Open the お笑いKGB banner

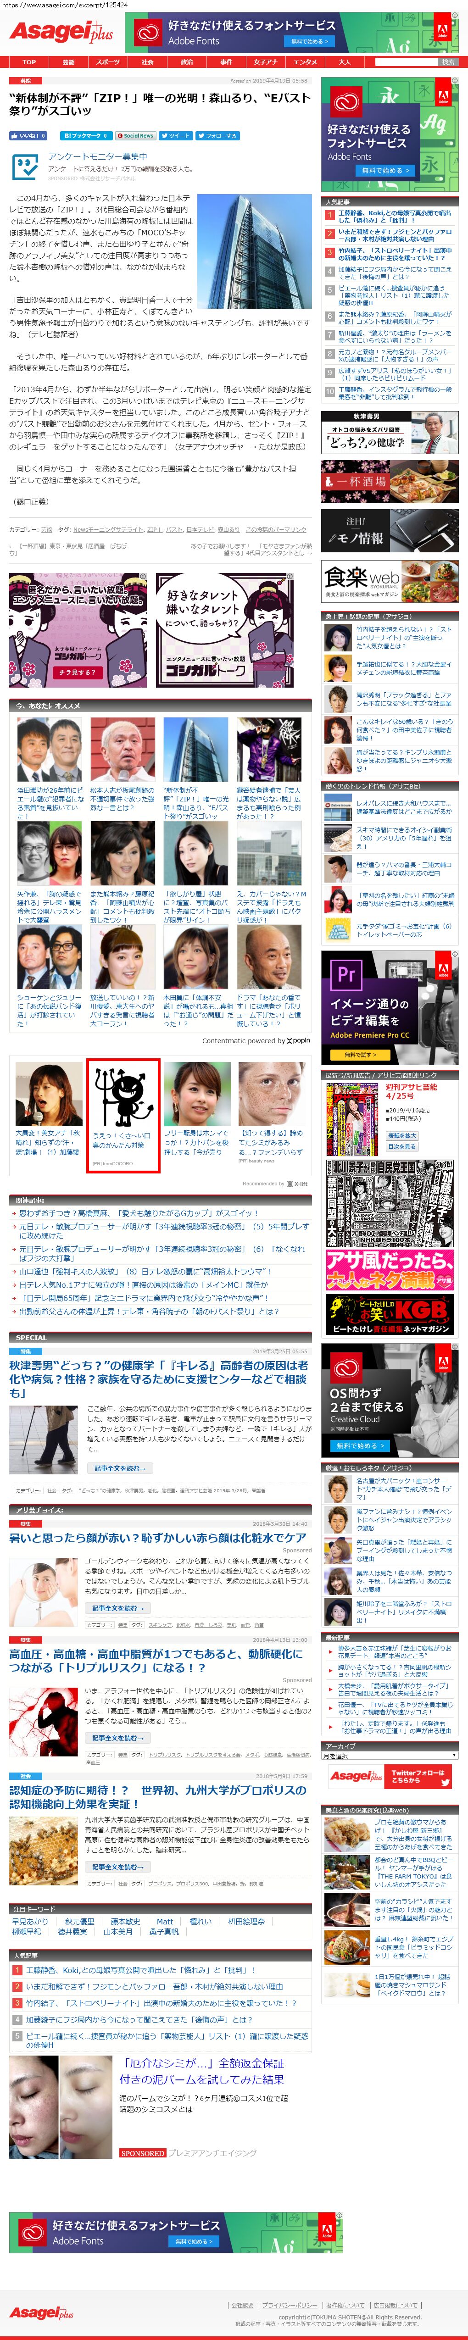[389, 1314]
